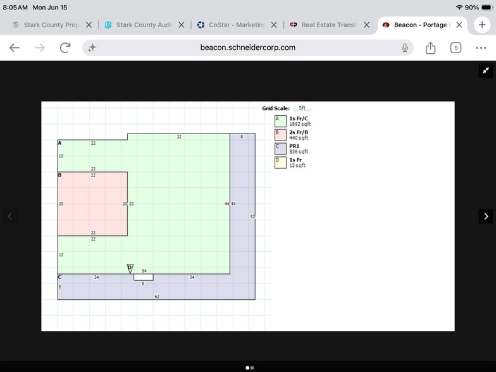Tap the browser back arrow
Screen dimensions: 496x372
[15, 48]
